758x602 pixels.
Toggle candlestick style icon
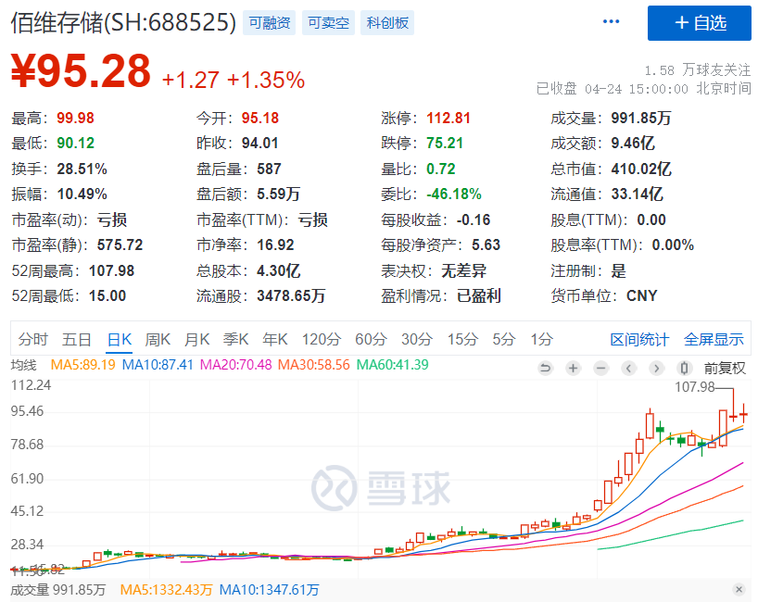pos(684,369)
